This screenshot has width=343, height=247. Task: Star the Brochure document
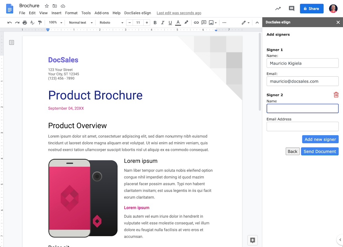click(x=47, y=6)
